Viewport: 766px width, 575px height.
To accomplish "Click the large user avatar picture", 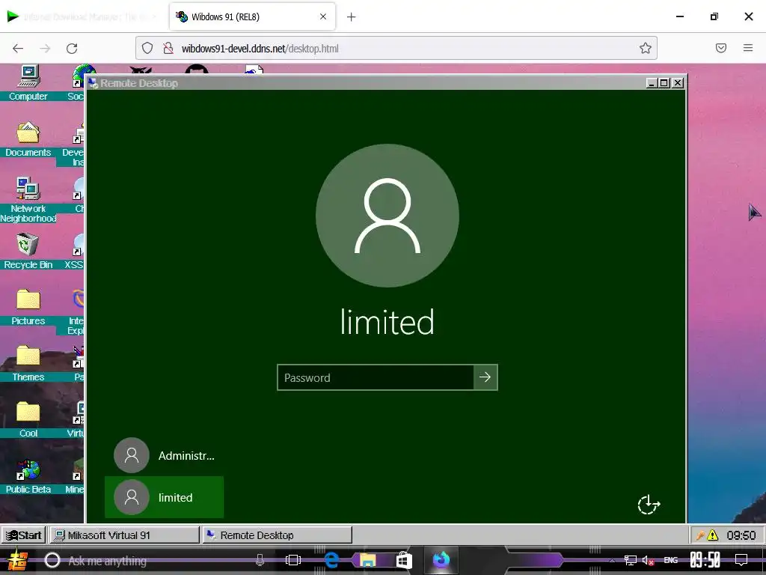I will [387, 216].
